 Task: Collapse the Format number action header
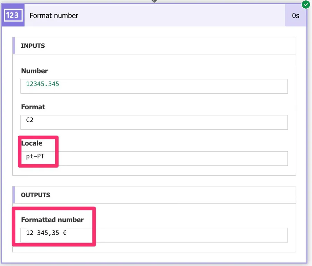tap(156, 16)
